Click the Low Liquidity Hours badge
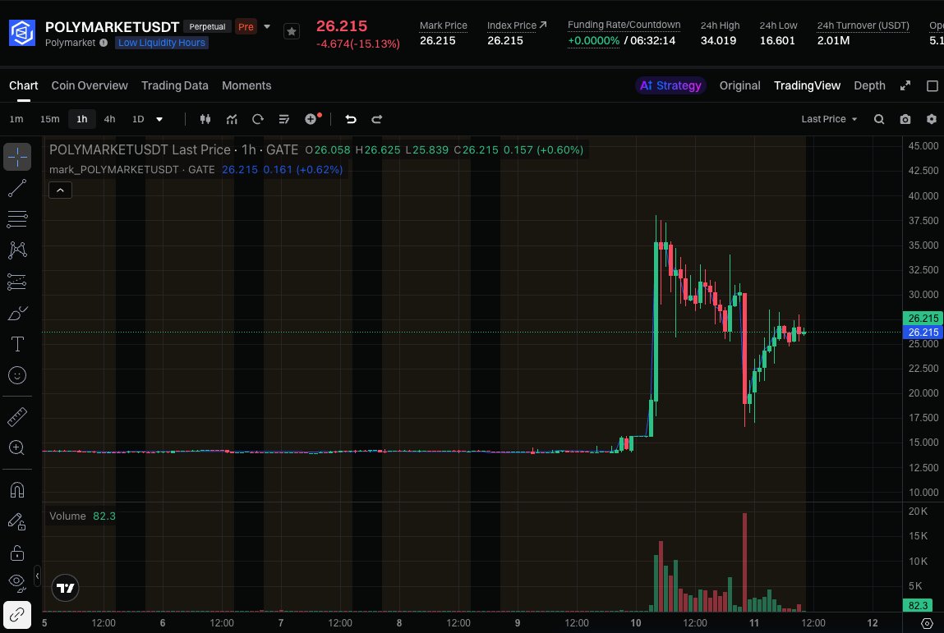Screen dimensions: 944x633 coord(161,43)
